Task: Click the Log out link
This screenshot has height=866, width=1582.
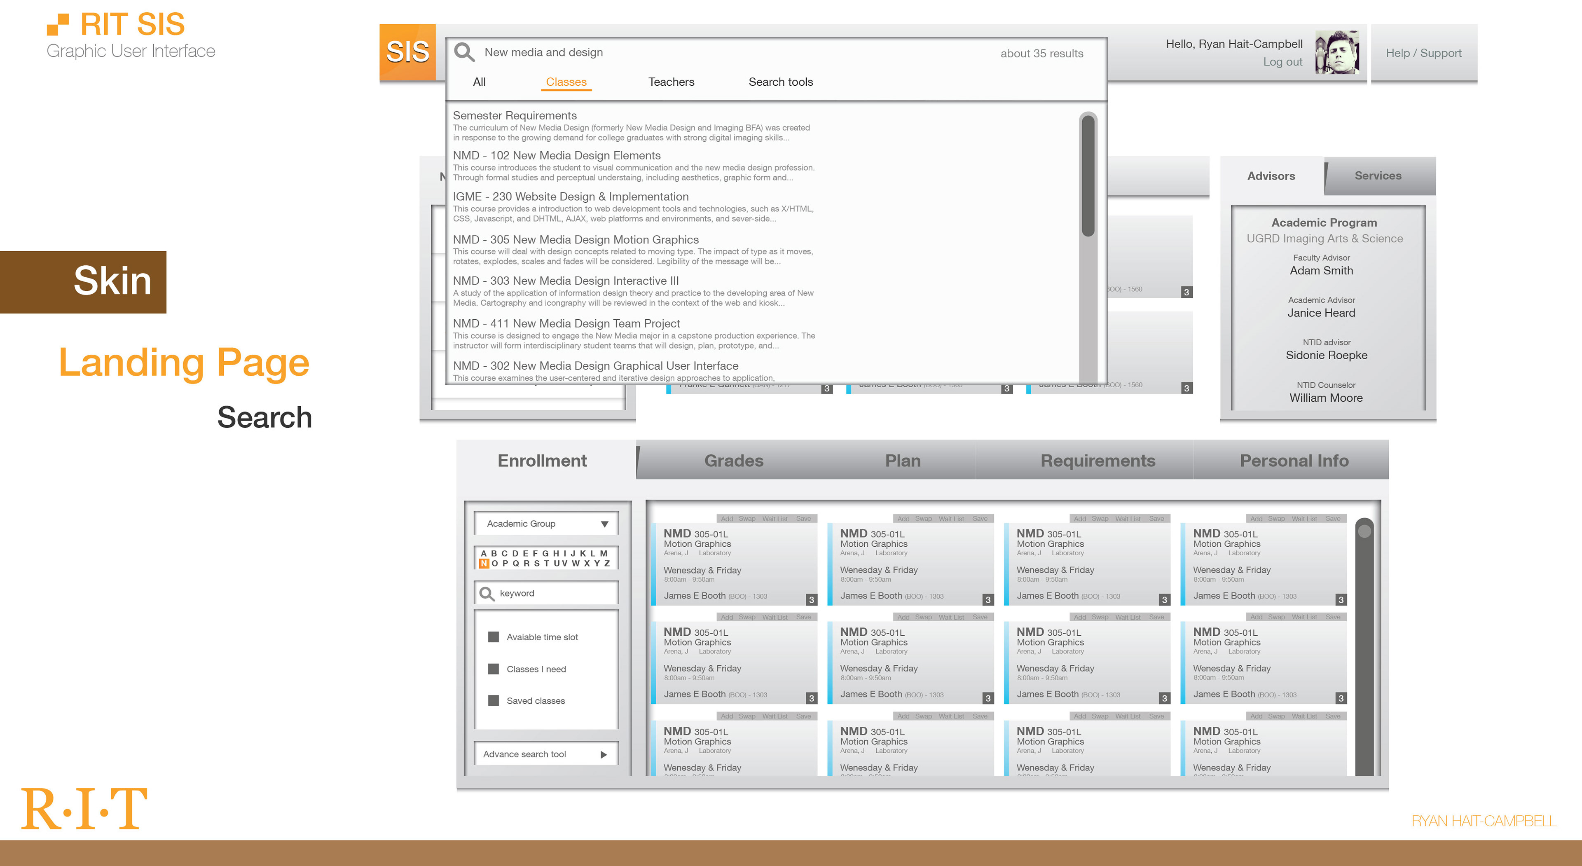Action: [x=1282, y=62]
